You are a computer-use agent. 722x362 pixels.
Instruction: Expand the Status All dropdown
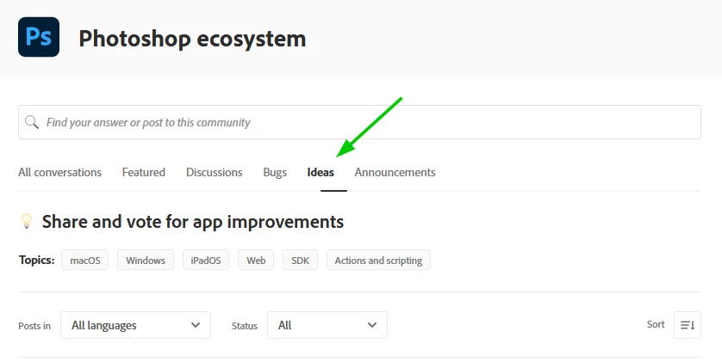pyautogui.click(x=327, y=325)
